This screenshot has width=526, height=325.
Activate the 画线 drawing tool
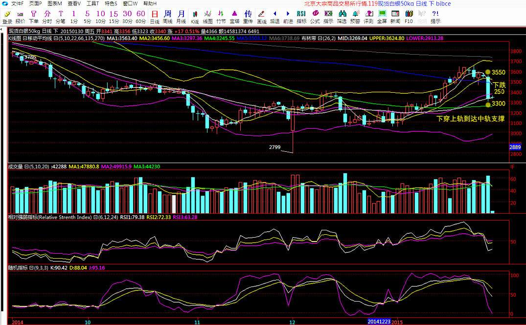261,17
